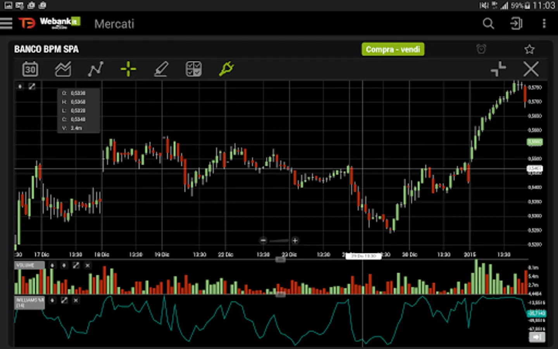This screenshot has height=349, width=558.
Task: Select the drawing pencil tool
Action: [x=161, y=69]
